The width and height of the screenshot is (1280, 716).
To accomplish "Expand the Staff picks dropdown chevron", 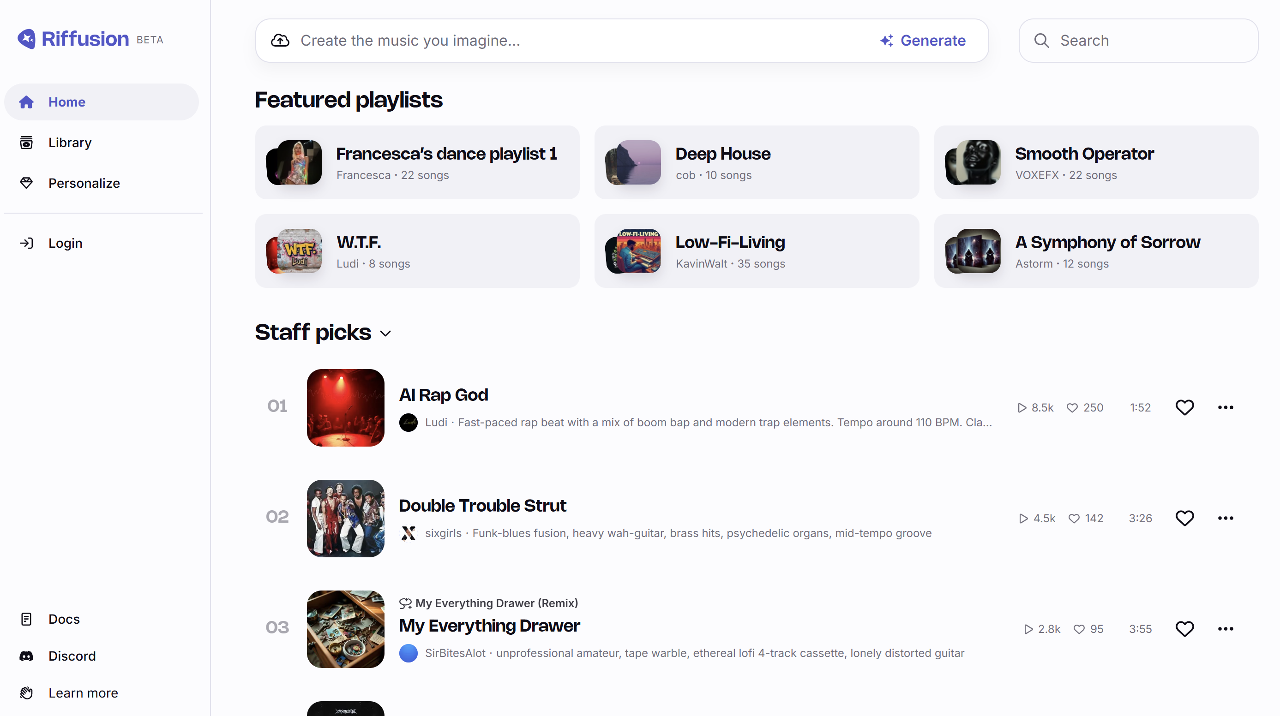I will tap(385, 334).
